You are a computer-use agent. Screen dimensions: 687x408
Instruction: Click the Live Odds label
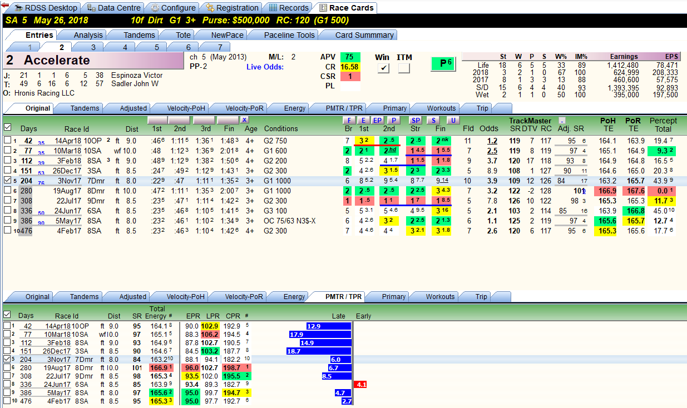265,67
